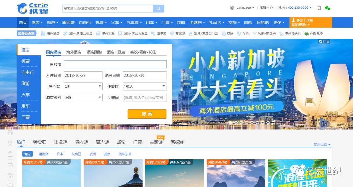Expand the 更多 nav menu
The height and width of the screenshot is (187, 353).
[x=279, y=22]
